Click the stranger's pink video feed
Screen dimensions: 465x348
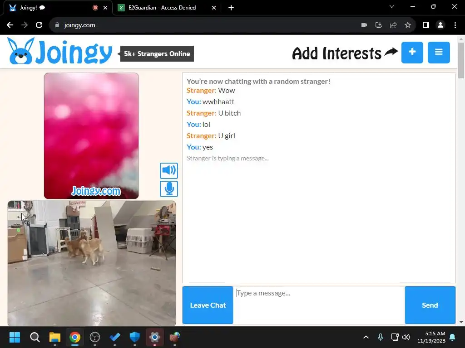pyautogui.click(x=91, y=136)
